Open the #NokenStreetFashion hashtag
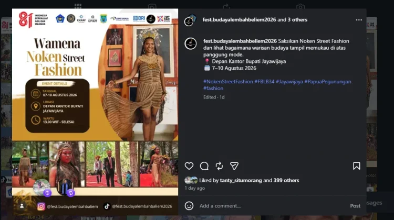Screen dimensions: 394x220 (228, 81)
